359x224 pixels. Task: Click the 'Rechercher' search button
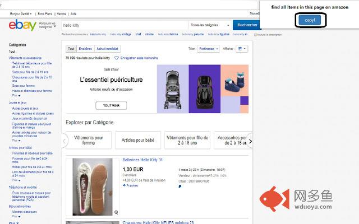click(x=247, y=25)
